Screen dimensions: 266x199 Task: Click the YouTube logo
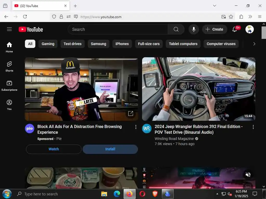[31, 30]
